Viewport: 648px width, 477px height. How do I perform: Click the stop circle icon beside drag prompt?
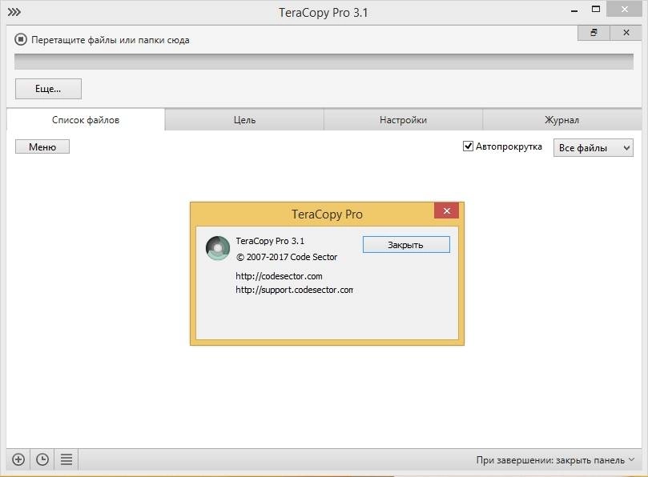click(21, 40)
